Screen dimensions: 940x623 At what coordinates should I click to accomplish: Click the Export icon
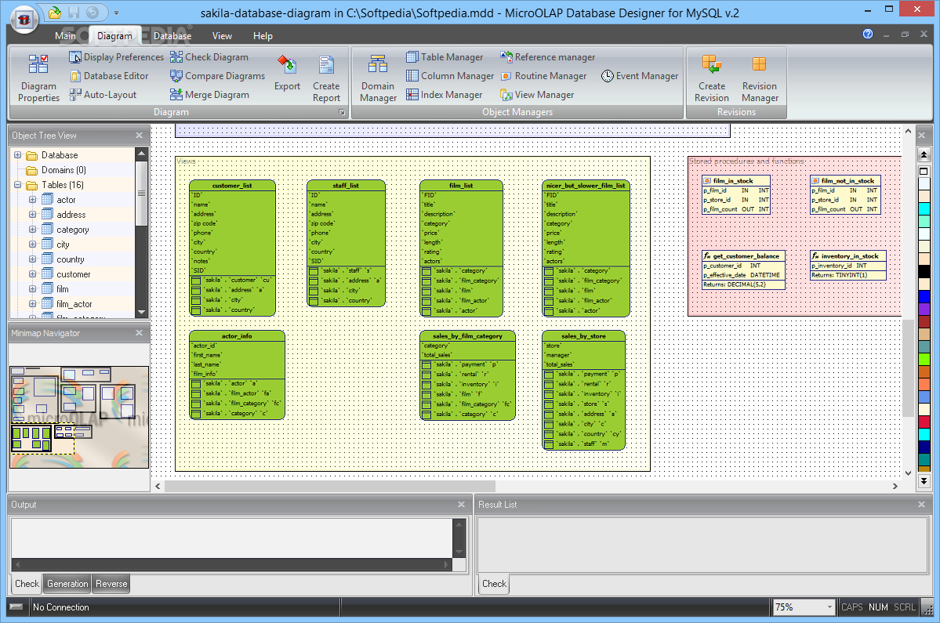(287, 73)
